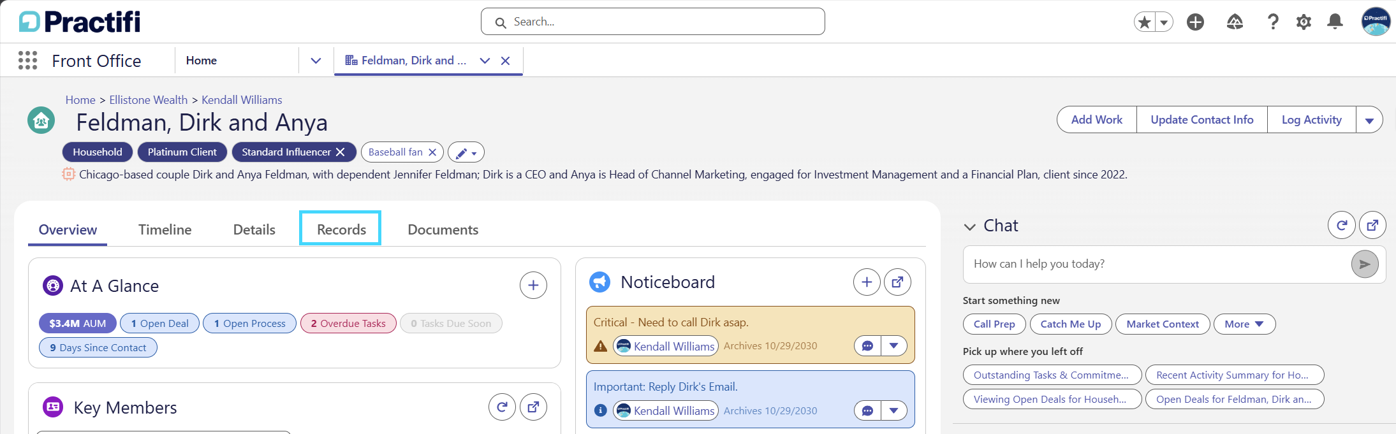Click the At A Glance header icon
Screen dimensions: 1396x434
(53, 286)
